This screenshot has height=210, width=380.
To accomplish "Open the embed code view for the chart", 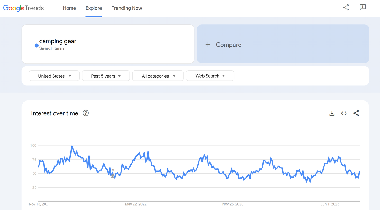I will pos(343,113).
